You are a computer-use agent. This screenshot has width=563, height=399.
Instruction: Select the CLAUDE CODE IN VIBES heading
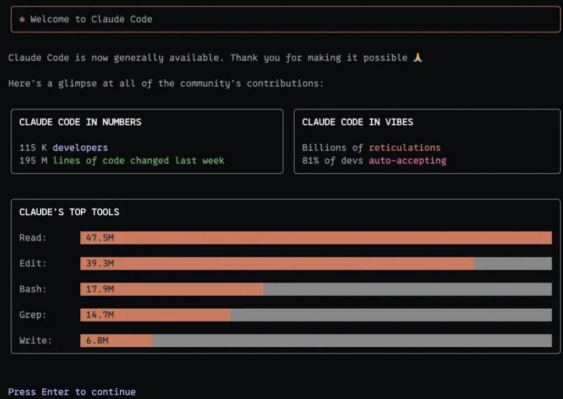pos(357,122)
